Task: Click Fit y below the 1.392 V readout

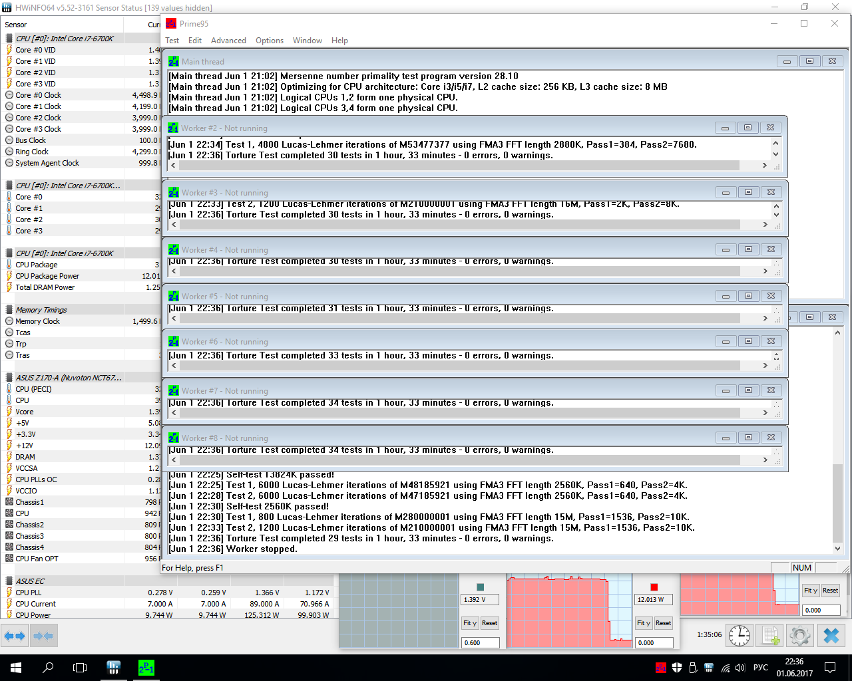Action: tap(470, 623)
